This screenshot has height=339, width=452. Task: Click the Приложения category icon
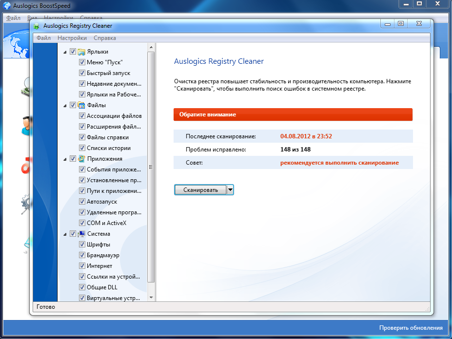click(81, 159)
